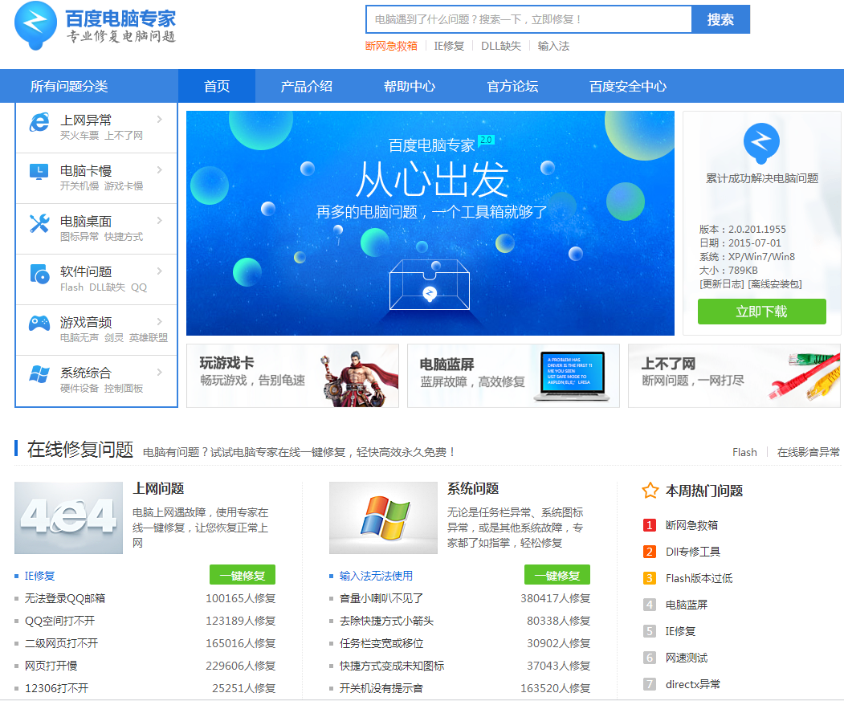
Task: Open the Flash link in section header
Action: (x=744, y=452)
